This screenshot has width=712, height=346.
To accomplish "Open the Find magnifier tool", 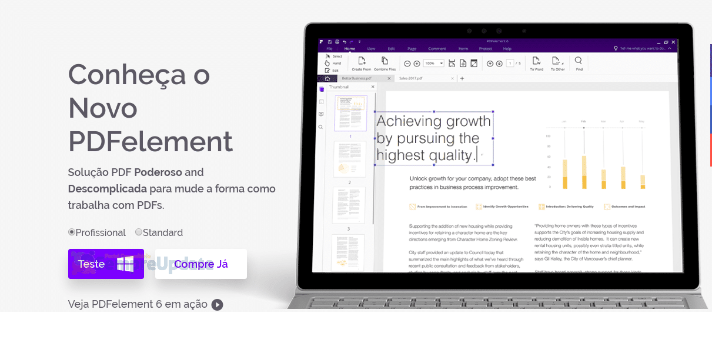I will [x=579, y=61].
